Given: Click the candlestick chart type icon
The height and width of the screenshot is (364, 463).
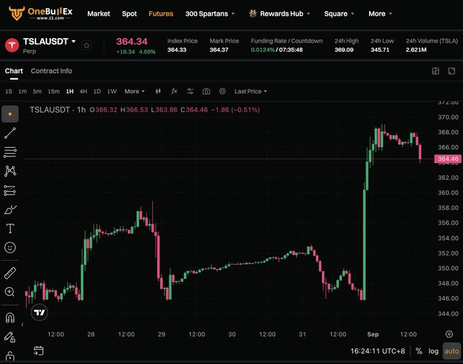Looking at the screenshot, I should click(158, 91).
